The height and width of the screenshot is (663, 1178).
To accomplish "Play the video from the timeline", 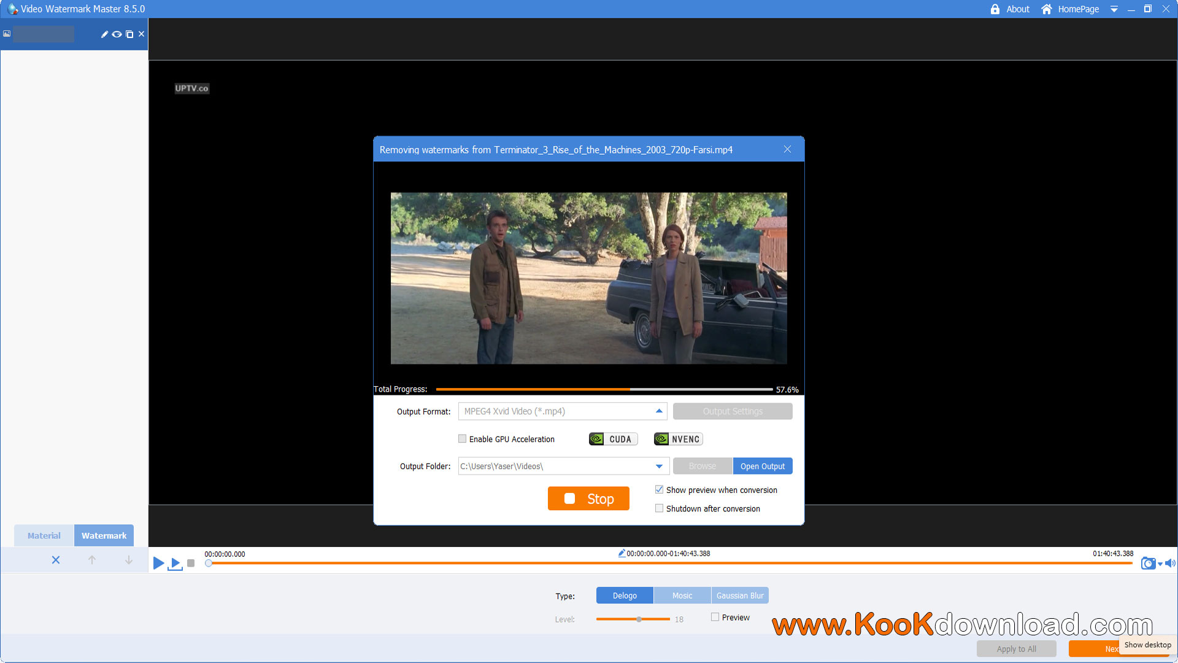I will (x=158, y=563).
